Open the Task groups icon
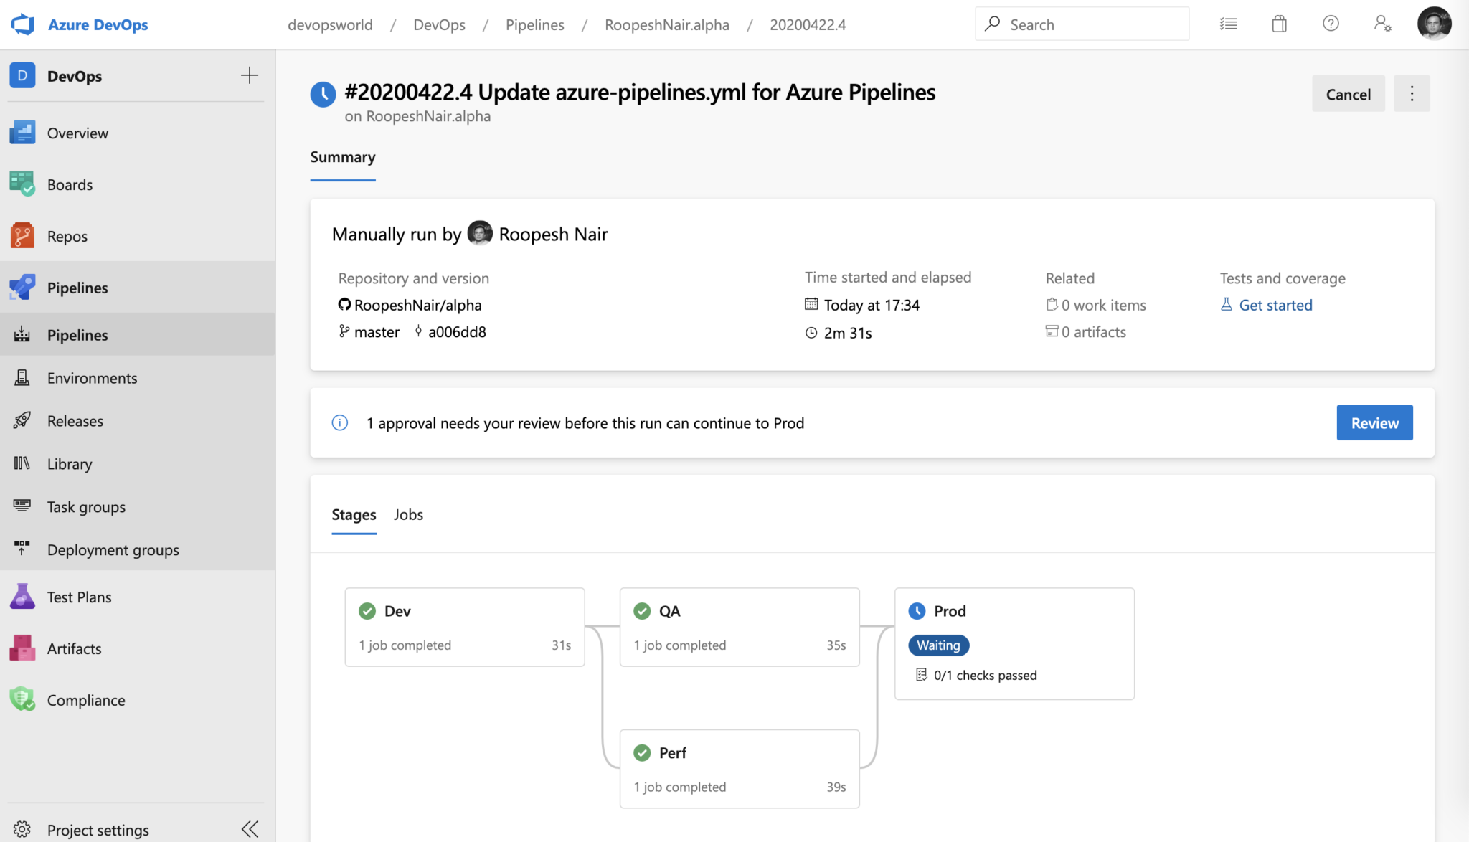Screen dimensions: 1469x842 point(22,506)
